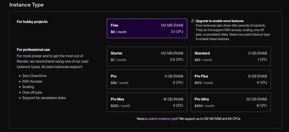Click Support for persistent disks bullet
Screen dimensions: 289x132
[x=44, y=98]
